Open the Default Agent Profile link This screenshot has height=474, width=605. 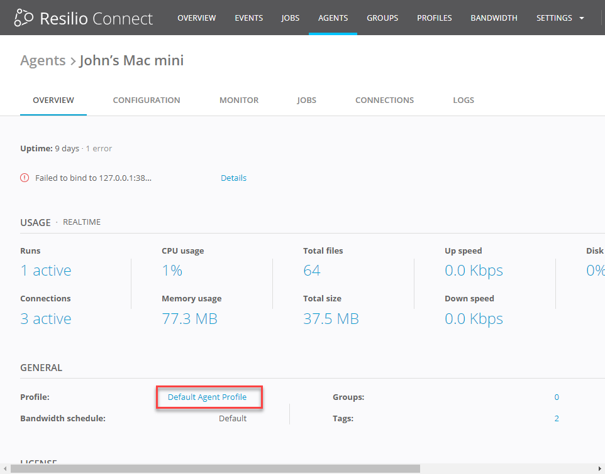[x=207, y=397]
